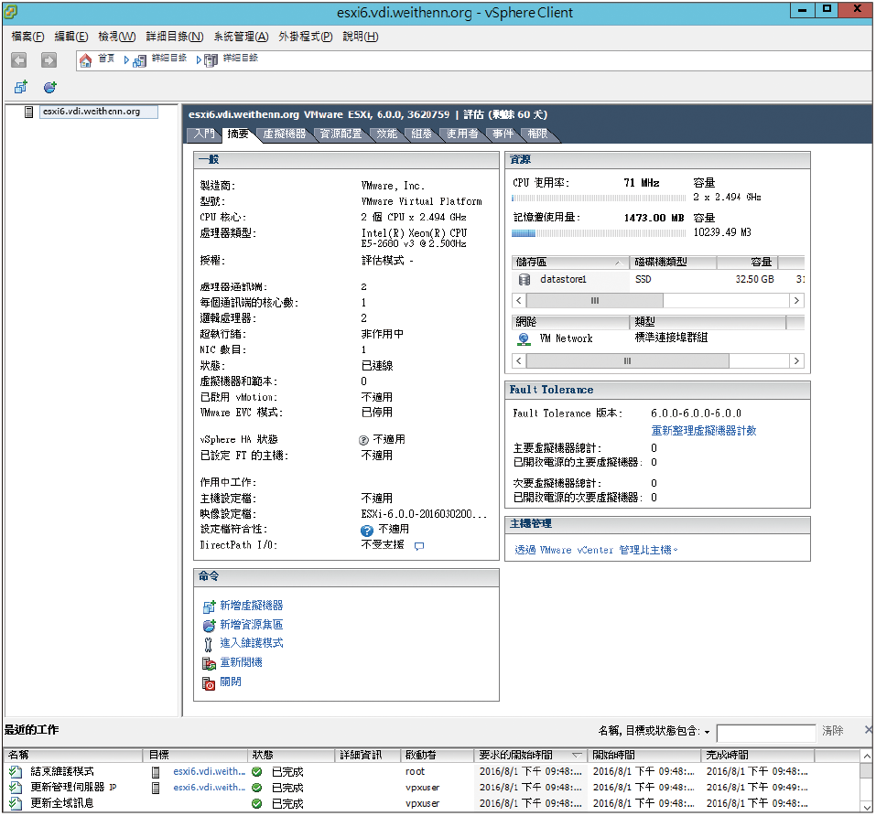Open the 系統管理(A) menu
876x816 pixels.
[241, 37]
